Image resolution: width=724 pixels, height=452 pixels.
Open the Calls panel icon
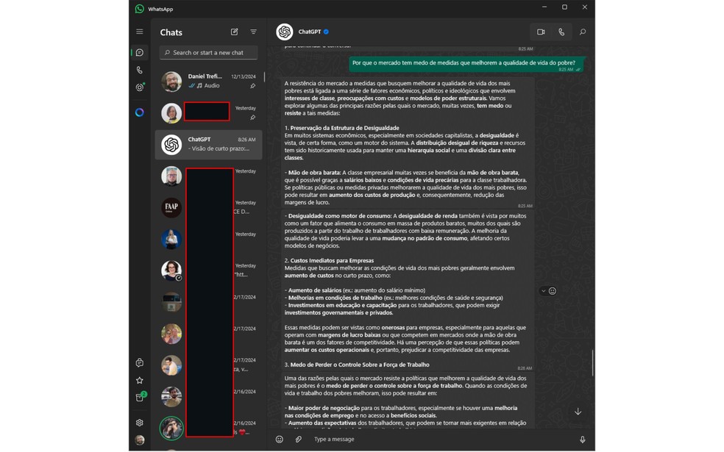tap(139, 71)
